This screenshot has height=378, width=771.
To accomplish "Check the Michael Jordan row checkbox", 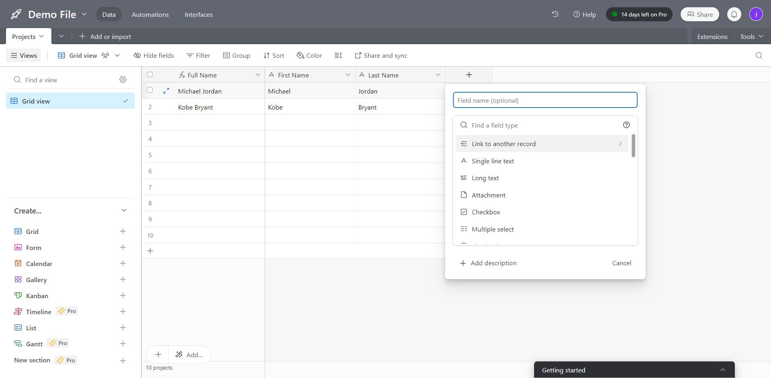I will (x=150, y=90).
